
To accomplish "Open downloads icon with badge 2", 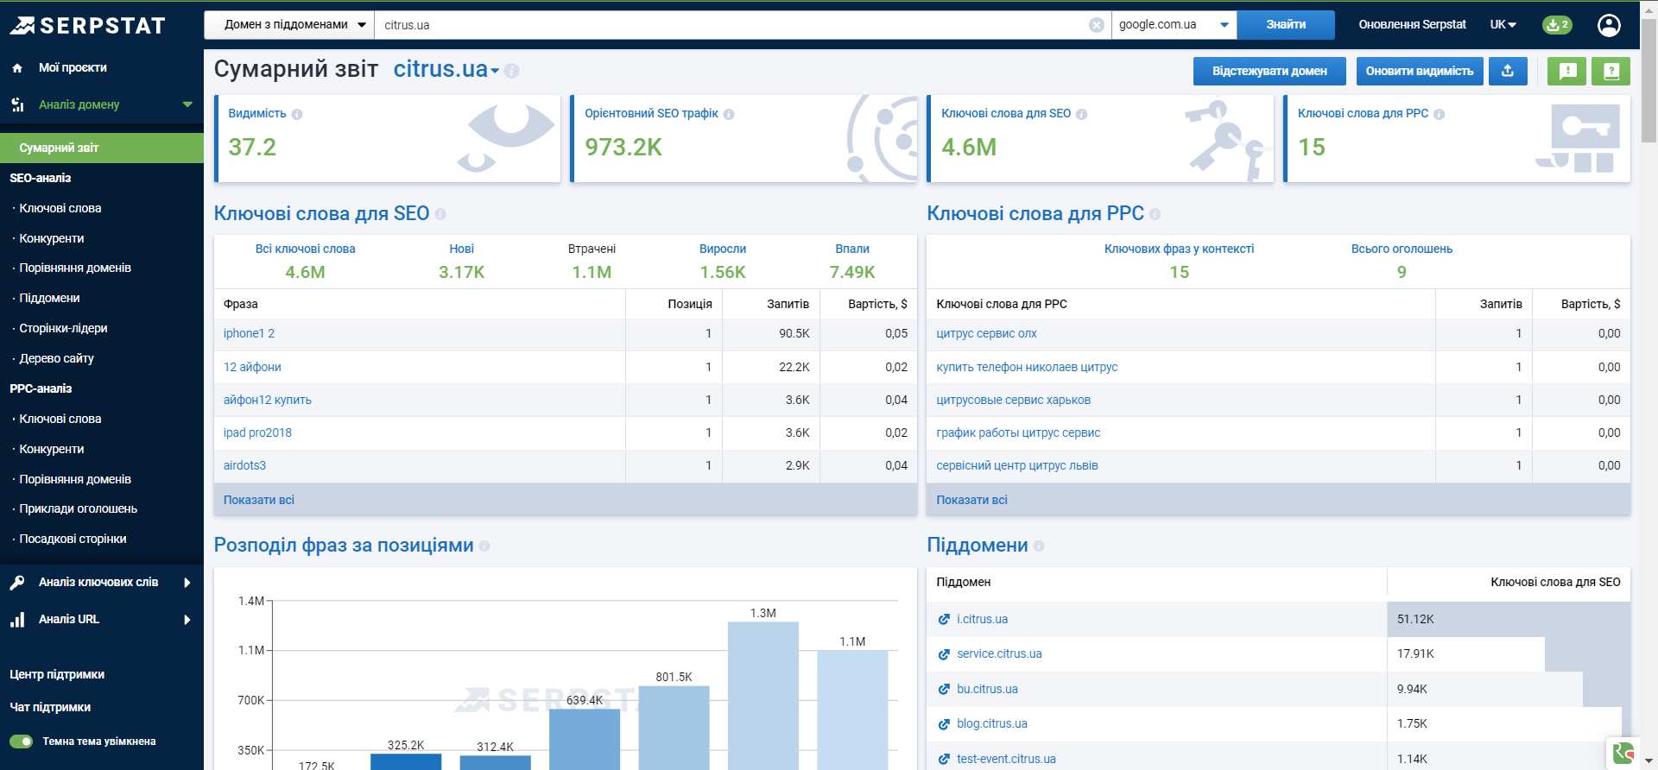I will click(1557, 25).
